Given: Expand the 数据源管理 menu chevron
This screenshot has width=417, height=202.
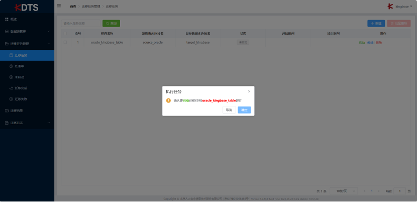Looking at the screenshot, I should click(48, 31).
